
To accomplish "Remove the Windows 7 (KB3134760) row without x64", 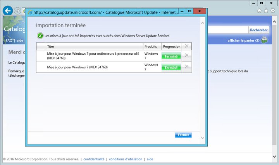I will pos(186,66).
